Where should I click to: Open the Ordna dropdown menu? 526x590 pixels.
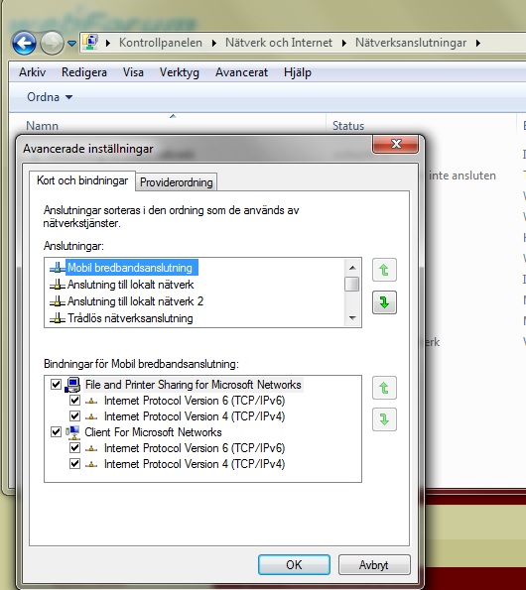pyautogui.click(x=50, y=97)
